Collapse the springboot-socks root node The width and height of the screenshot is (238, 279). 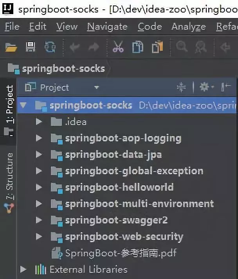pos(23,105)
